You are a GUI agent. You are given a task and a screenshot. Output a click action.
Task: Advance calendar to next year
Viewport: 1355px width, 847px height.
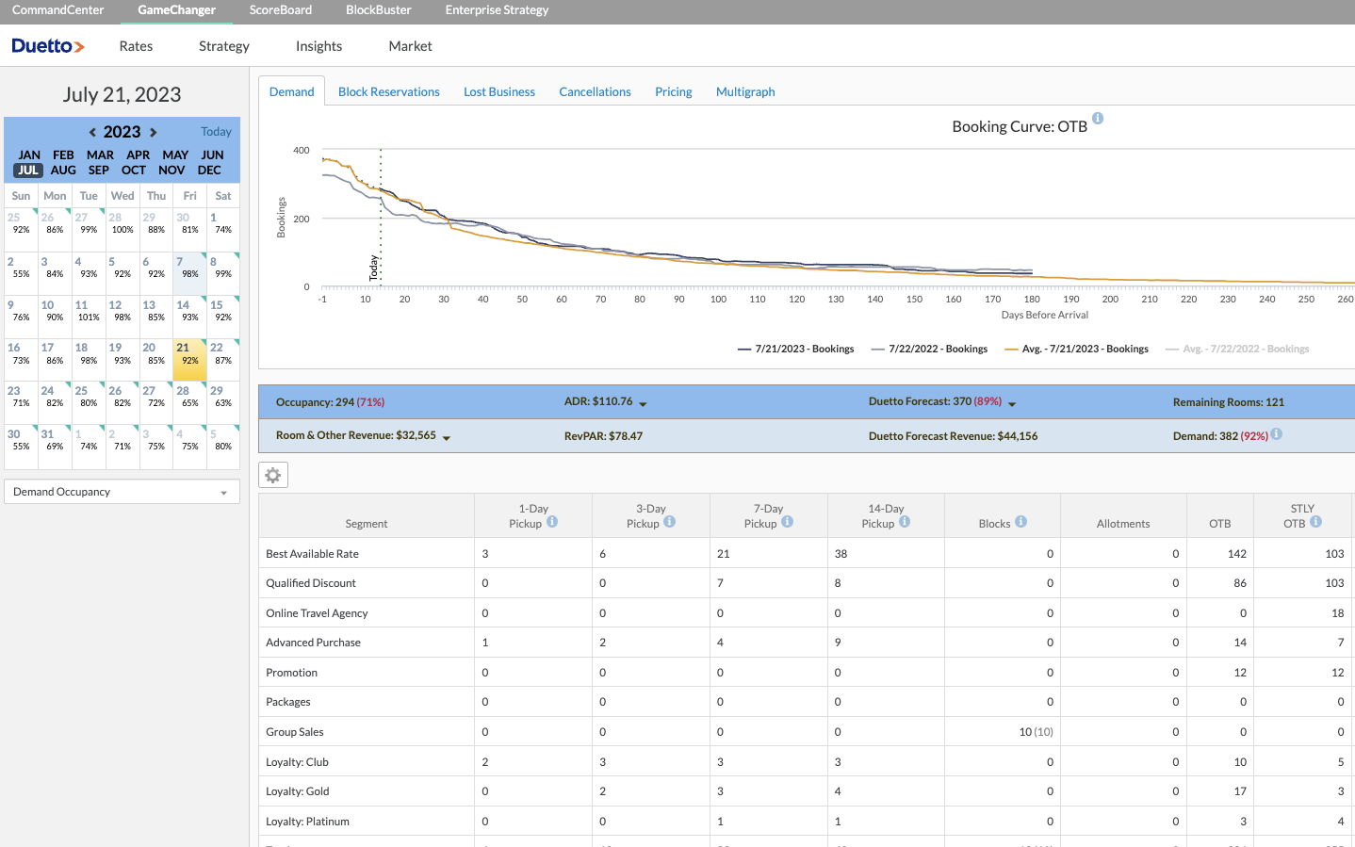click(x=154, y=133)
